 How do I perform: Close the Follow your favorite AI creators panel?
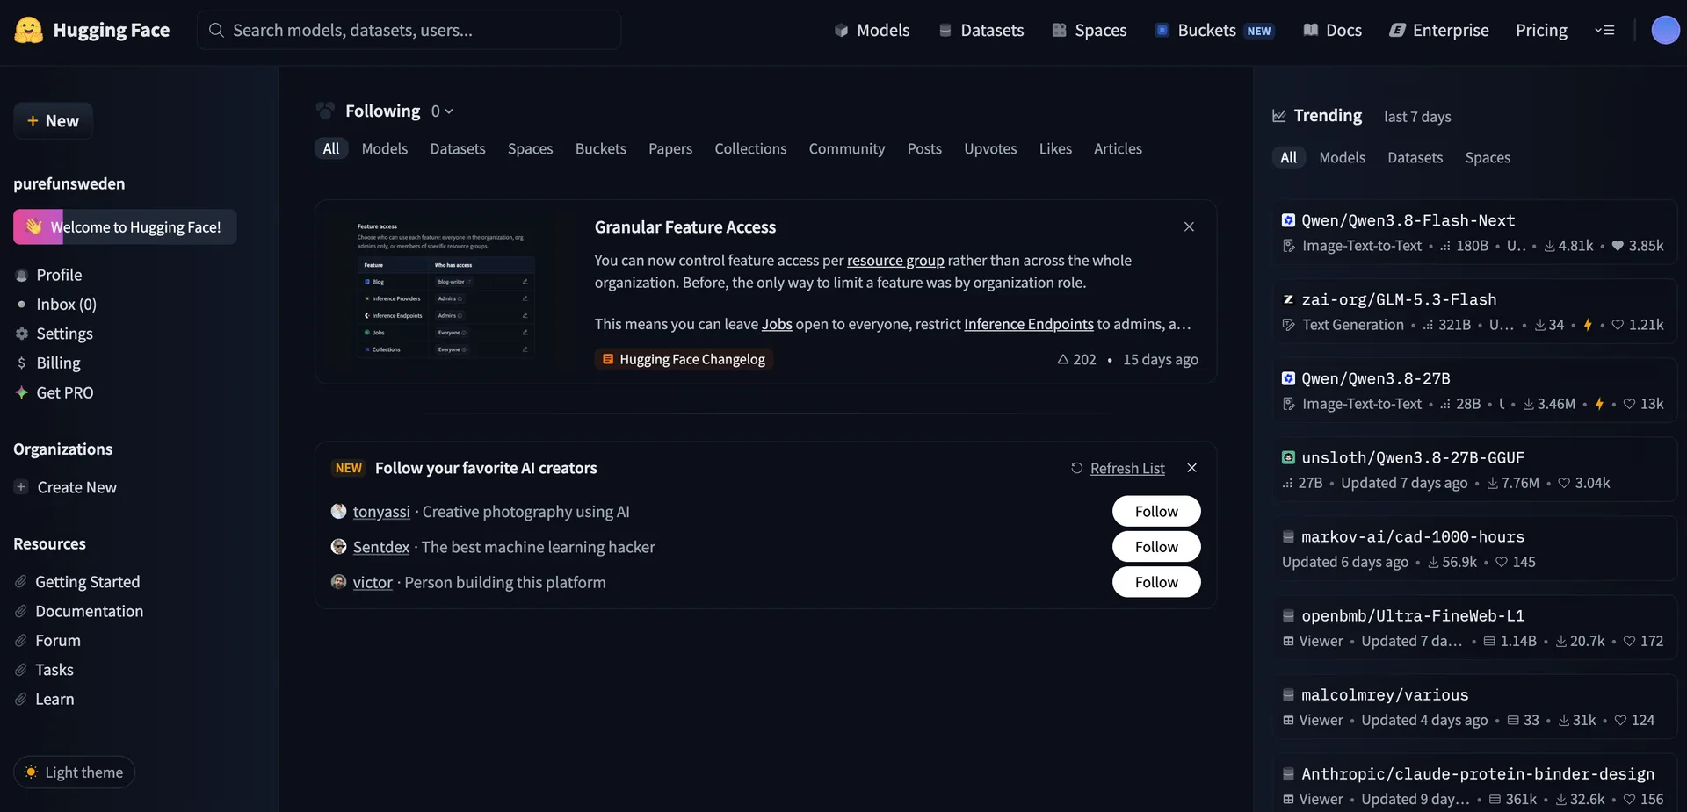point(1191,468)
